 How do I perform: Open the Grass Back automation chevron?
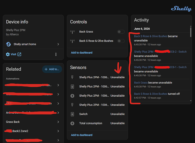(58, 122)
